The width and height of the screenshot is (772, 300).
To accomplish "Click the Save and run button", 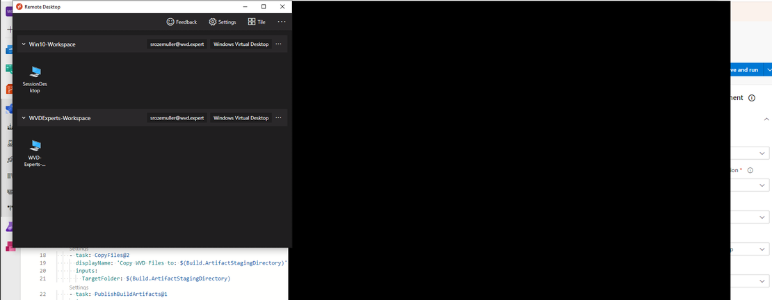I will coord(743,69).
